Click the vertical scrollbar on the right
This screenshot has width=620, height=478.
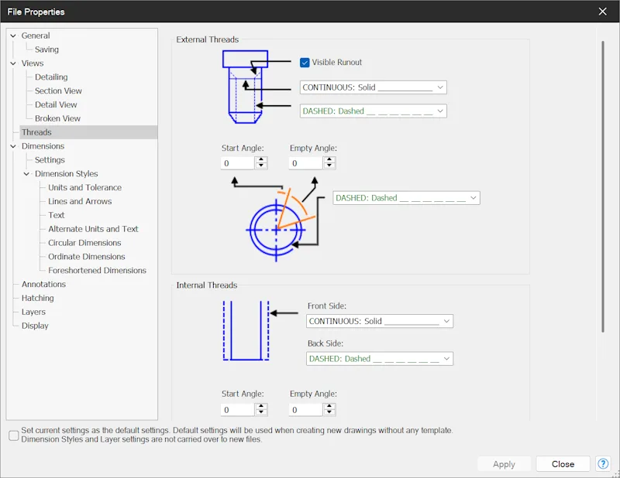[x=603, y=186]
